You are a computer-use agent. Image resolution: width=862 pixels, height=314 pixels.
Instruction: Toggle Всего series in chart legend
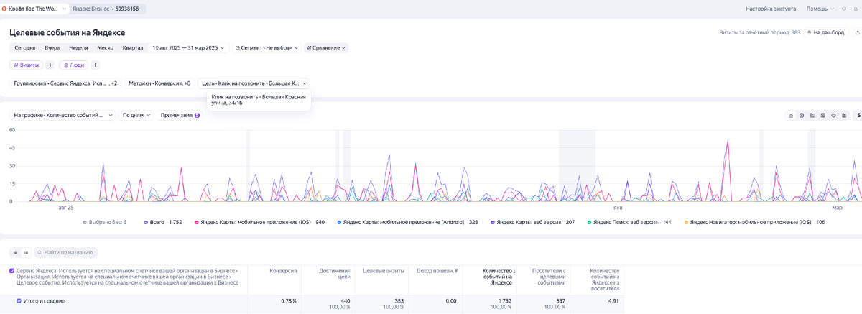(x=163, y=222)
